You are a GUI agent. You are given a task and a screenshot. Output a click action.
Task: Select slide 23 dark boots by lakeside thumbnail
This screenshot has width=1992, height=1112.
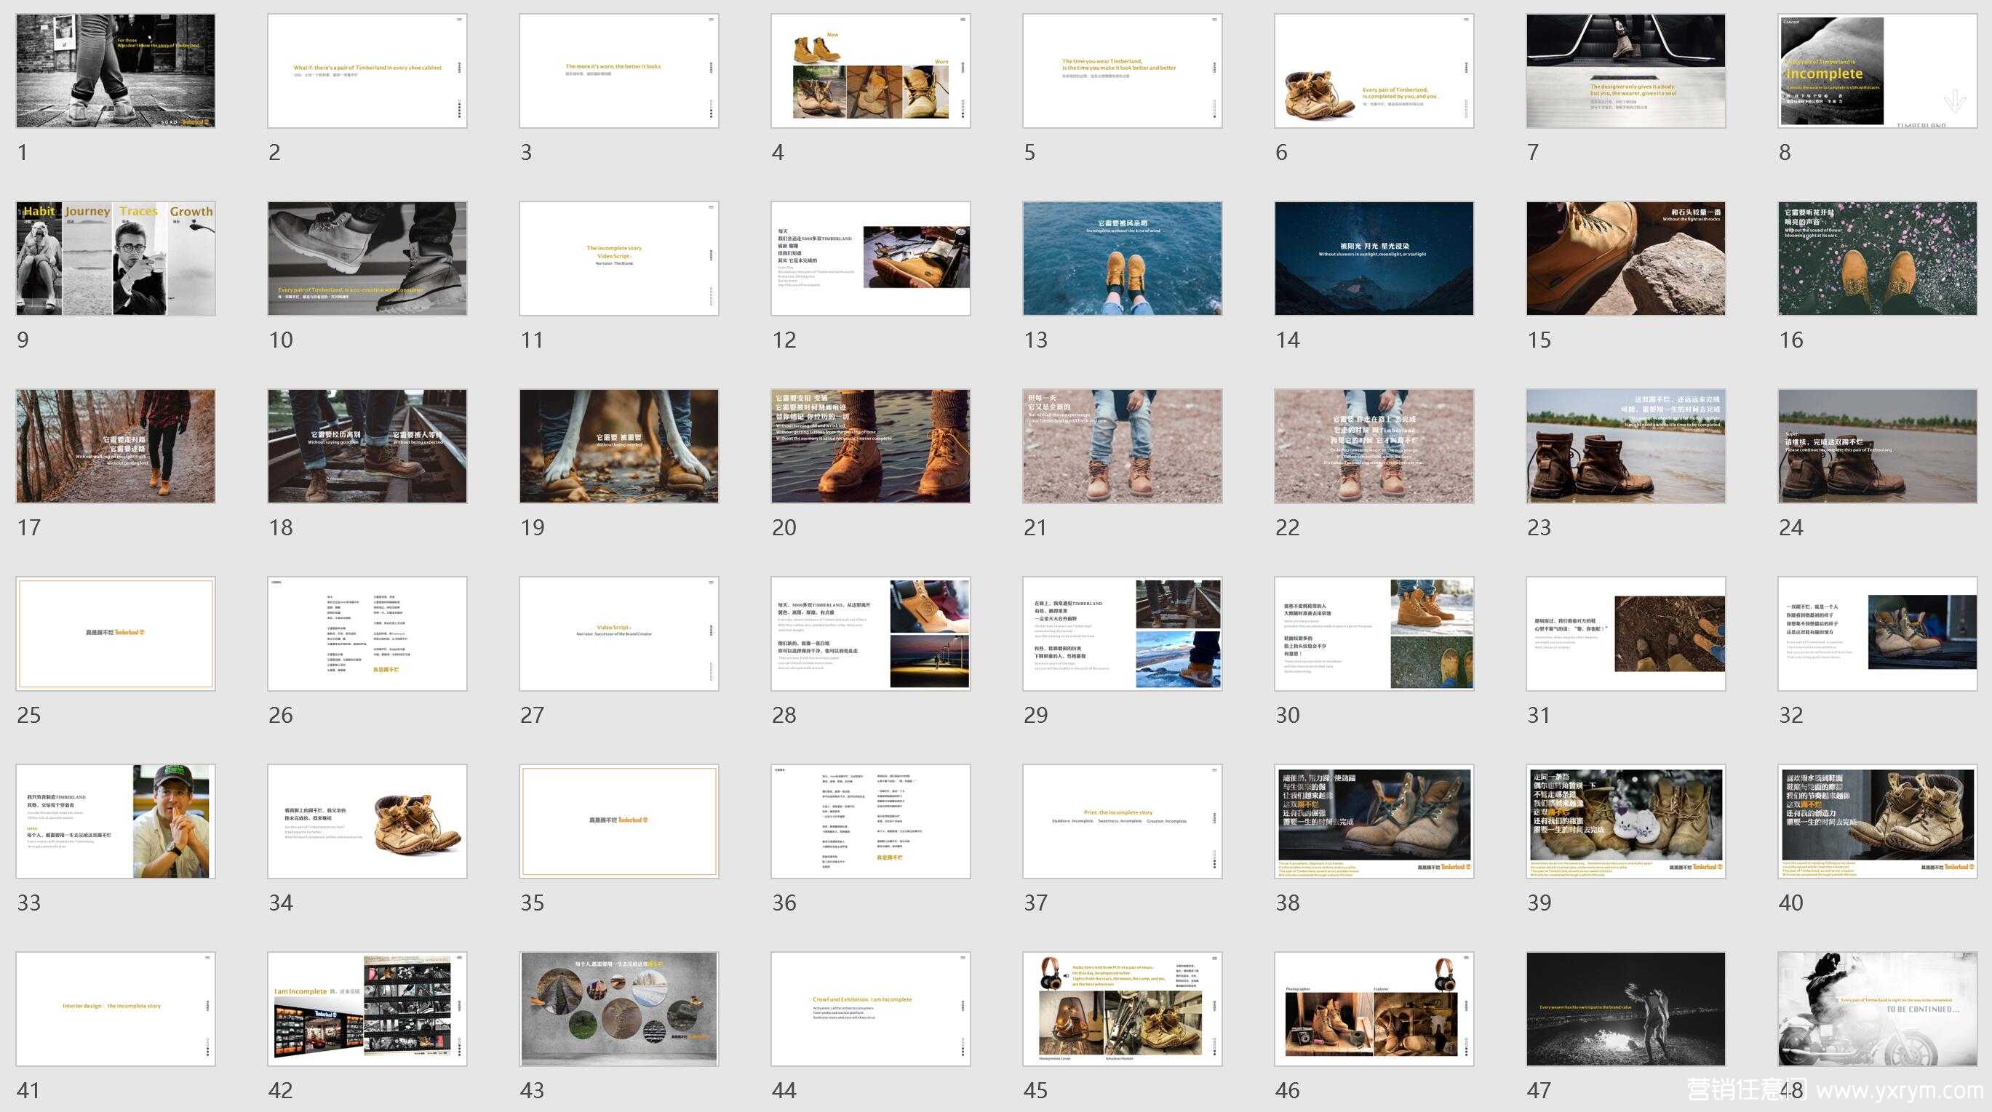pyautogui.click(x=1625, y=446)
